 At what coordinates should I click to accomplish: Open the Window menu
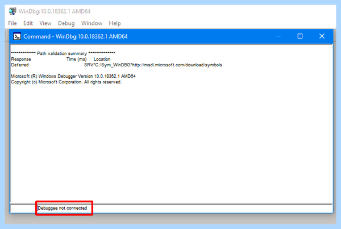92,23
